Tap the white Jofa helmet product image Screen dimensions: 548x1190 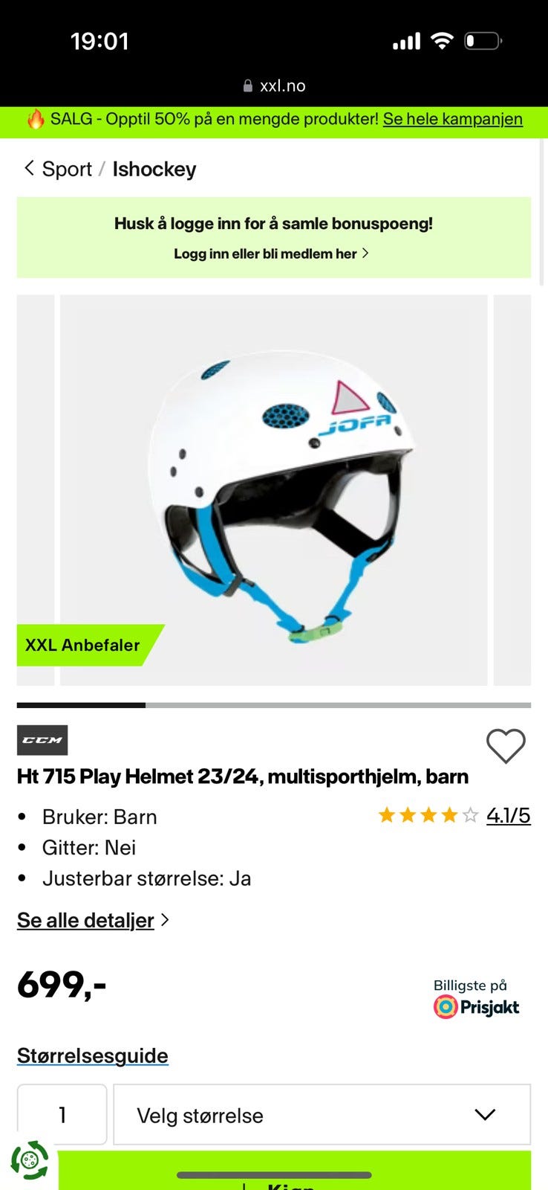tap(274, 490)
